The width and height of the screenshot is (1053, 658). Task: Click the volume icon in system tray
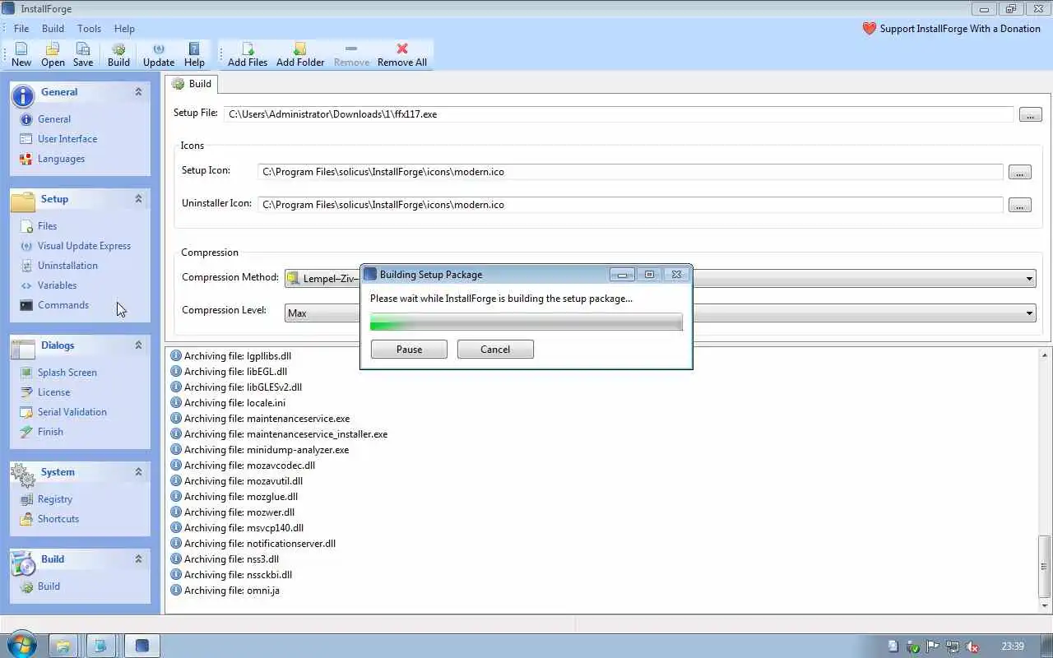click(x=972, y=646)
